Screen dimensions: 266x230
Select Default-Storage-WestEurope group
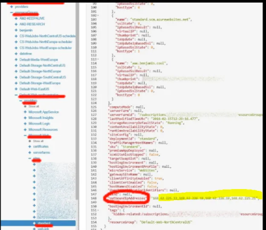coord(40,83)
